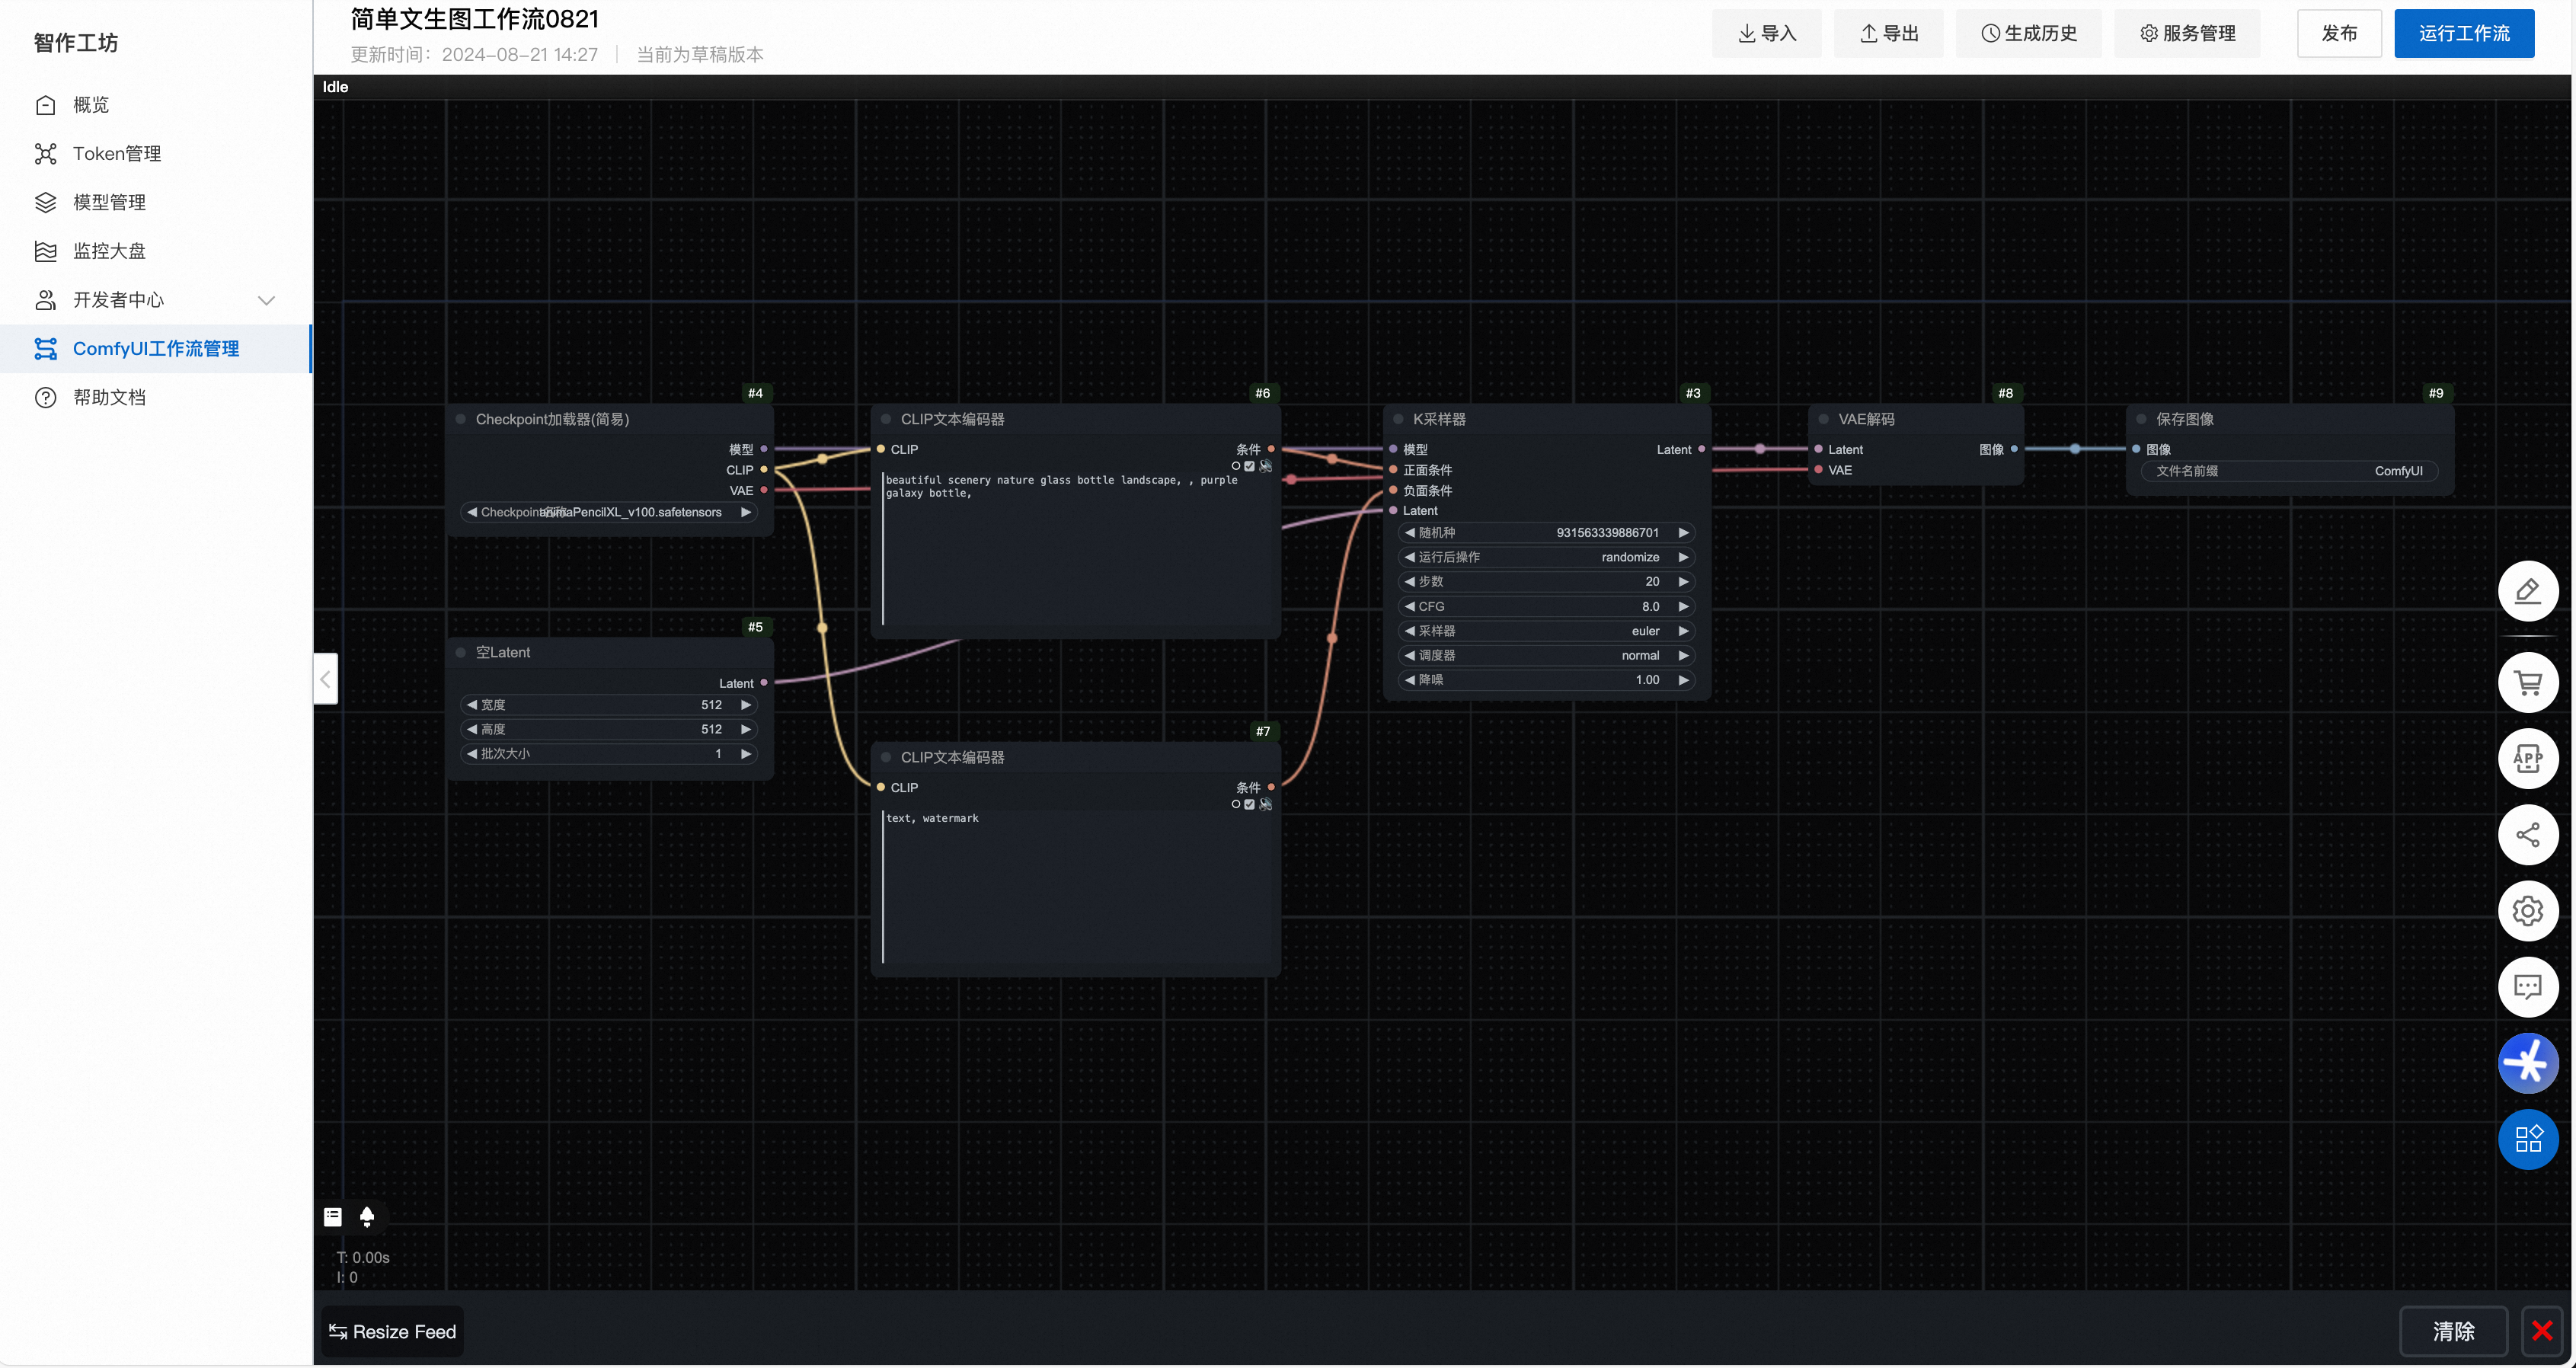Image resolution: width=2576 pixels, height=1368 pixels.
Task: Click the queue list icon above timer
Action: pos(333,1217)
